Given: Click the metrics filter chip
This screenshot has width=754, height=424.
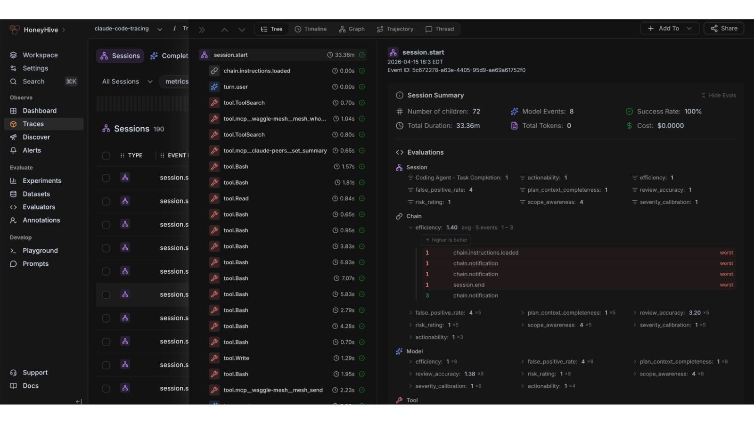Looking at the screenshot, I should pyautogui.click(x=174, y=82).
